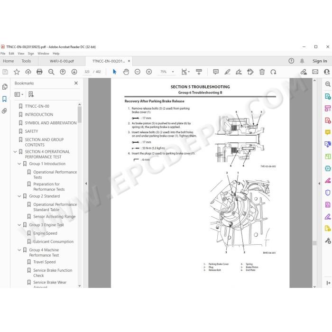This screenshot has height=332, width=332.
Task: Click the page number input field
Action: (x=87, y=72)
